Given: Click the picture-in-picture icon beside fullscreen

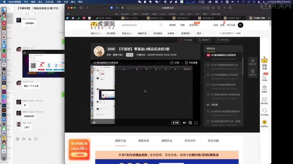Looking at the screenshot, I should [x=190, y=122].
